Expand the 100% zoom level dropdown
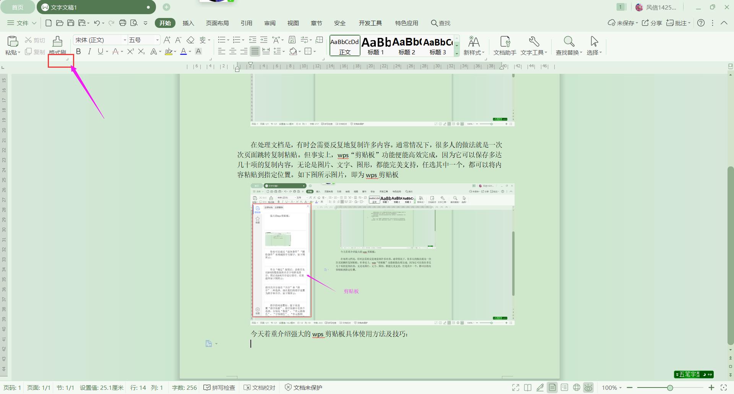 pyautogui.click(x=612, y=387)
